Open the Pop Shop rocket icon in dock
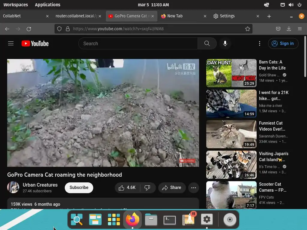Image resolution: width=307 pixels, height=230 pixels. (188, 219)
